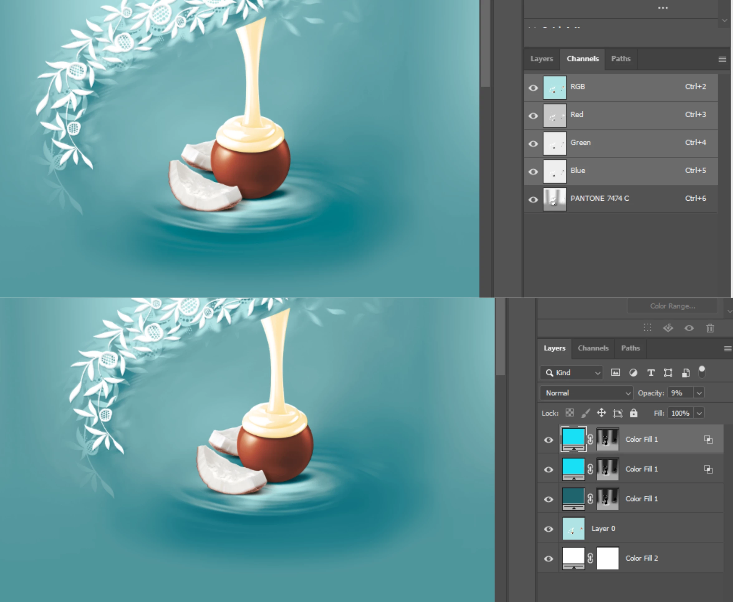The image size is (733, 602).
Task: Filter for type layers icon
Action: click(x=651, y=372)
